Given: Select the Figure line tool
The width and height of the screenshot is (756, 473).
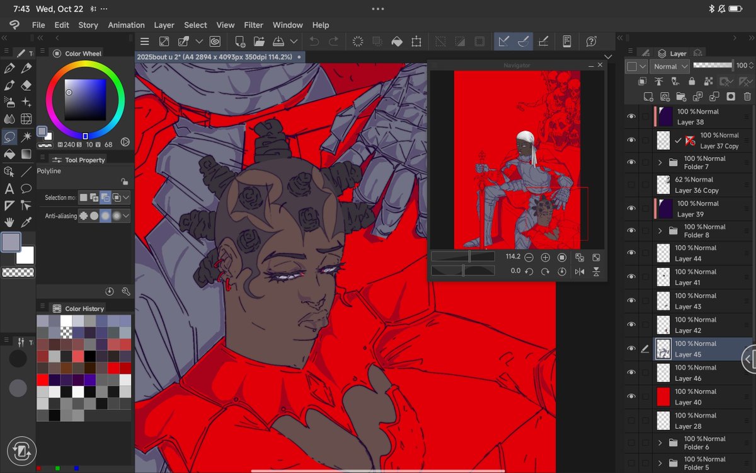Looking at the screenshot, I should [x=26, y=171].
